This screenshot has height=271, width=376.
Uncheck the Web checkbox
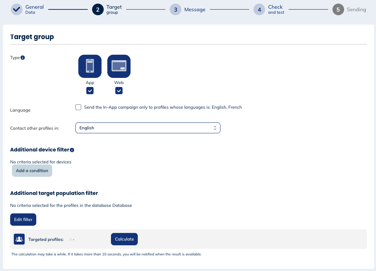[x=119, y=91]
